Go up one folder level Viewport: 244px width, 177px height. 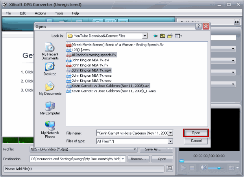[163, 36]
